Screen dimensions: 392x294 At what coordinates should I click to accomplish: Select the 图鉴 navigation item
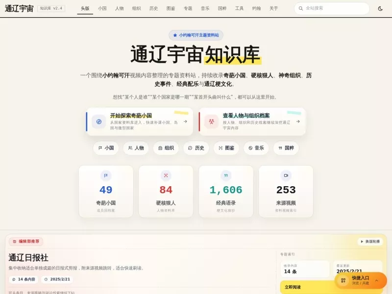171,8
